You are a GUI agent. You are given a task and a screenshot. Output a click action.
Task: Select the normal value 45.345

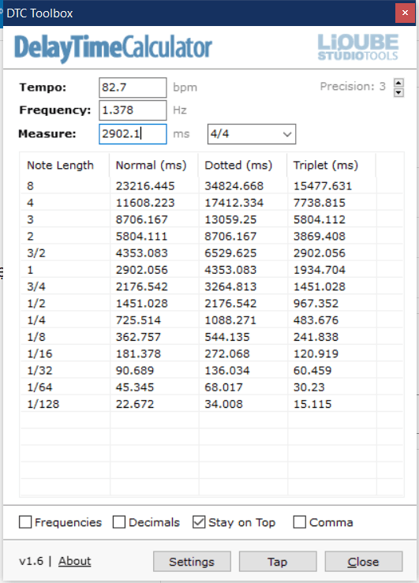tap(135, 387)
